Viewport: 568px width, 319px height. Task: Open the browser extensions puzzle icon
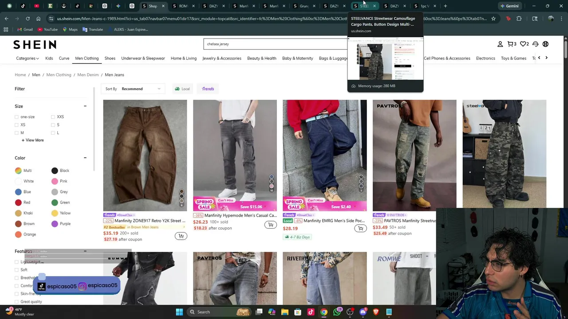pos(519,19)
